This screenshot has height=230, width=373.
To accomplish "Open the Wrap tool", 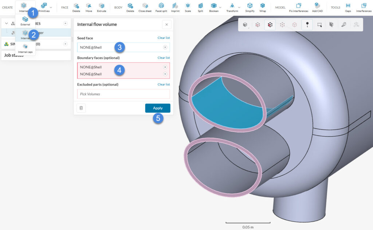I will click(x=263, y=7).
